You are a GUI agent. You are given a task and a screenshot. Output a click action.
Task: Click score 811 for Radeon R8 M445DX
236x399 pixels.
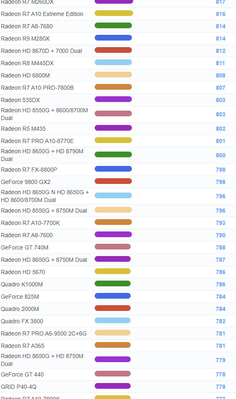pyautogui.click(x=220, y=63)
